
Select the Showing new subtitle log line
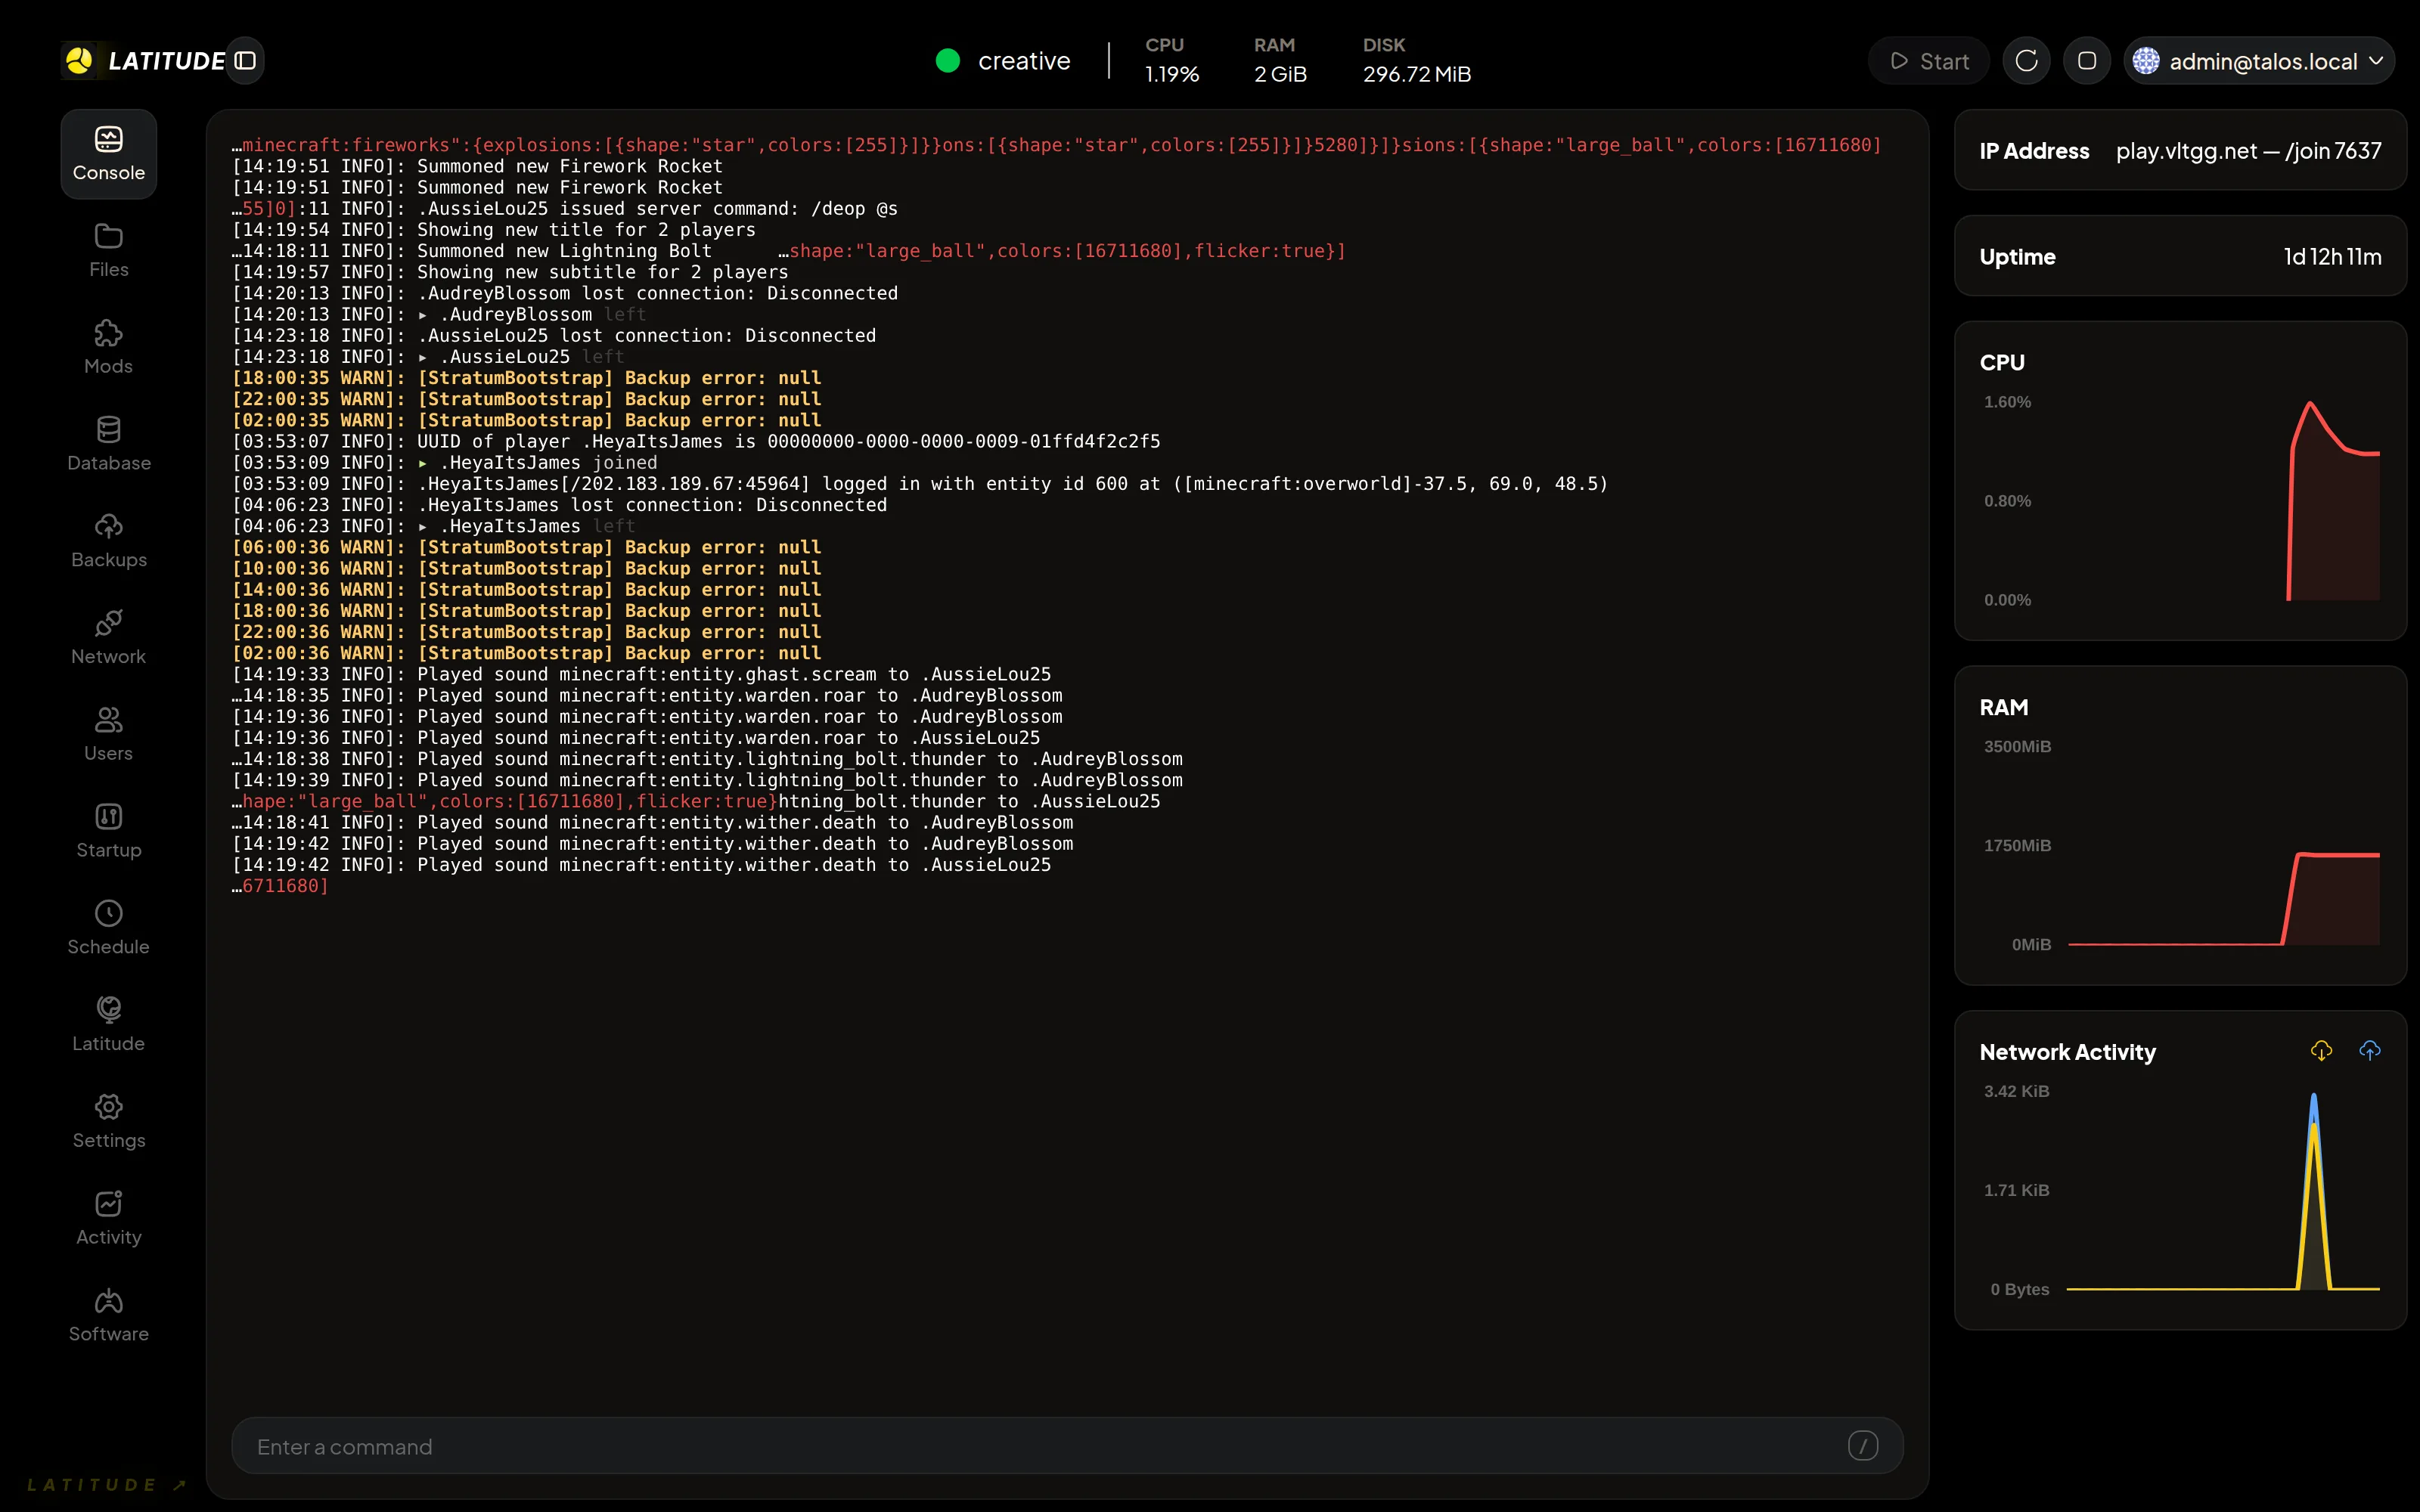[x=510, y=272]
